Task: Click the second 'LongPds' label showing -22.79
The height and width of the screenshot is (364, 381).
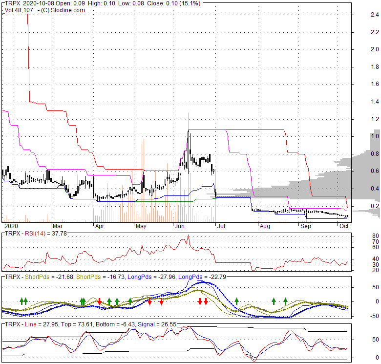Action: click(x=190, y=277)
